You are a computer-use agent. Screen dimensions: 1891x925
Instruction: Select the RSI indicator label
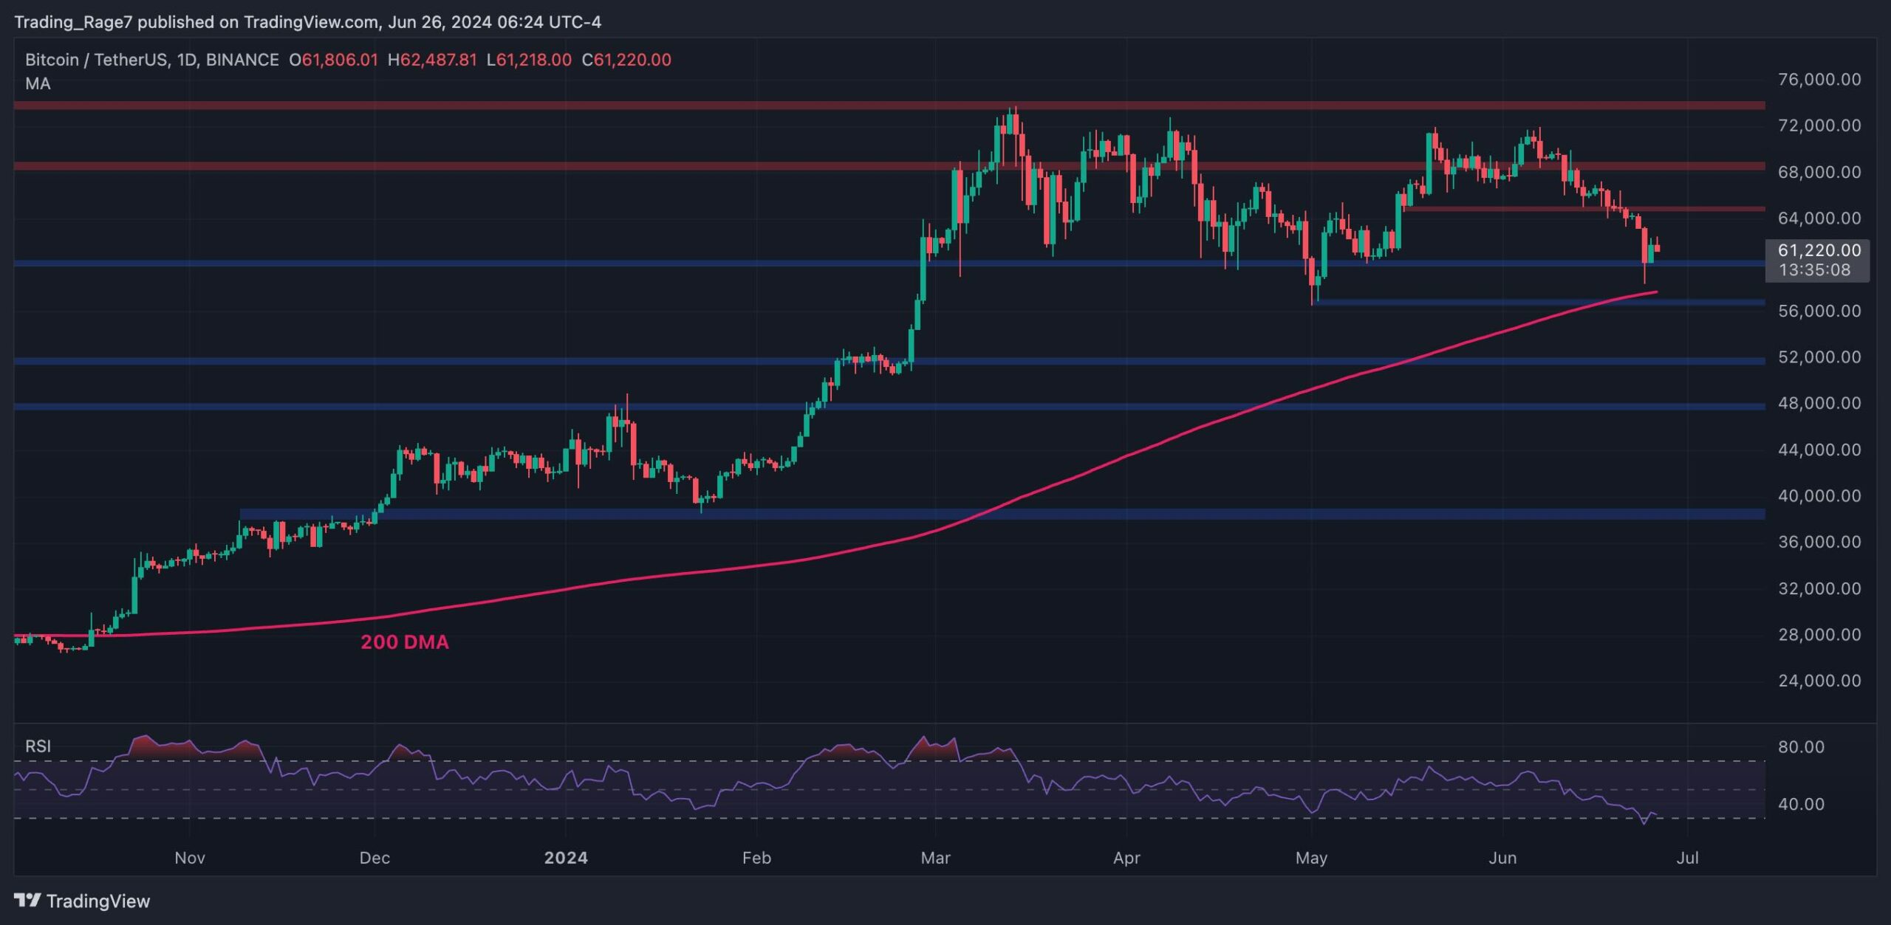[x=38, y=746]
